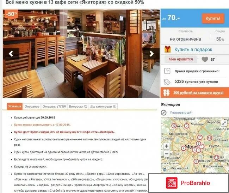
Task: Open the Вы смотрели (1) tab
Action: pos(103,107)
